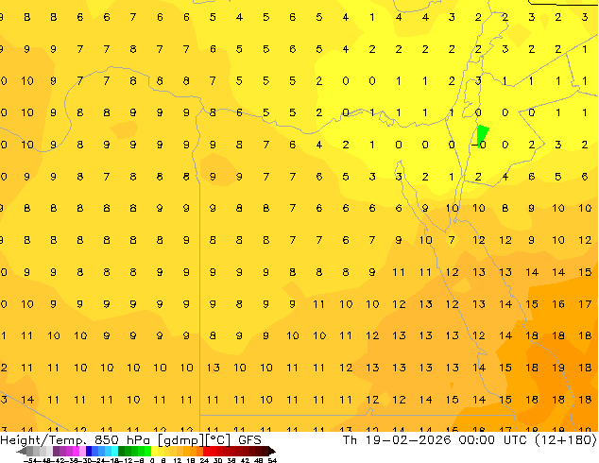Click the 'GFS' model label
The image size is (599, 463).
point(249,440)
